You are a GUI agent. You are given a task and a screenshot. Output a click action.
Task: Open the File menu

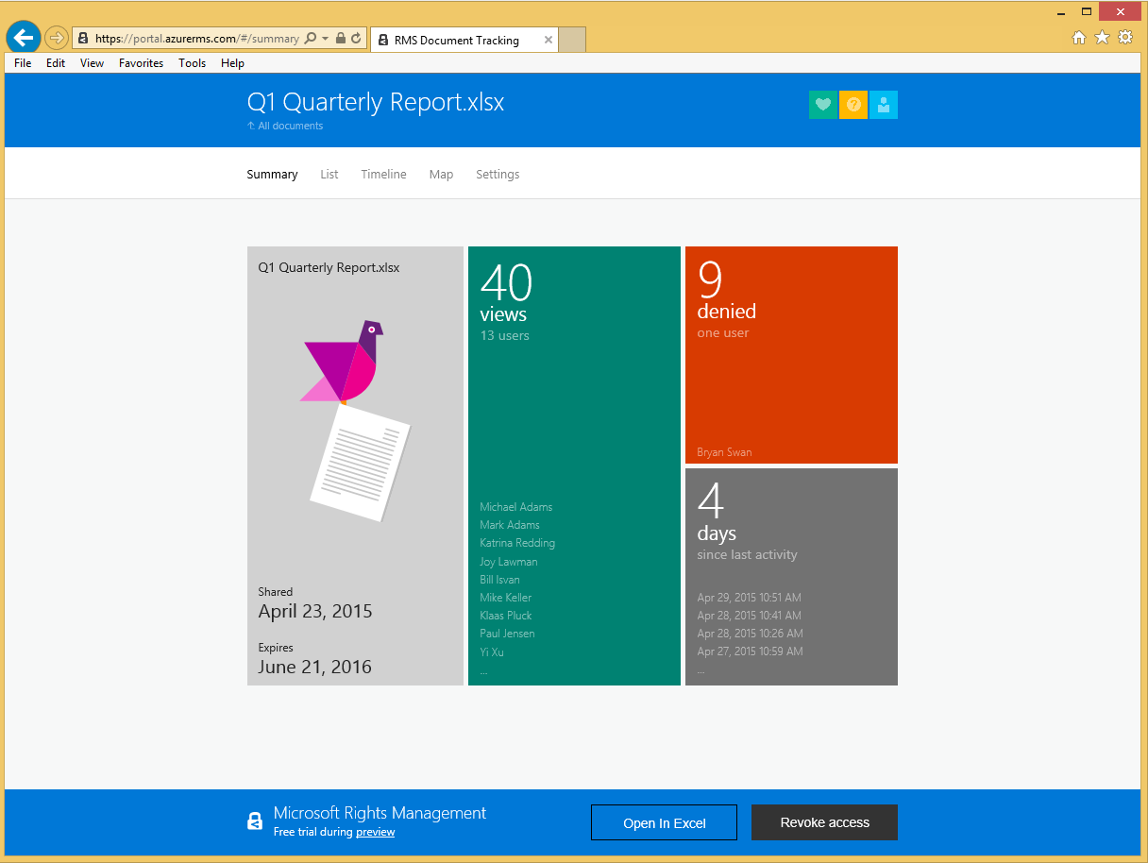(23, 63)
